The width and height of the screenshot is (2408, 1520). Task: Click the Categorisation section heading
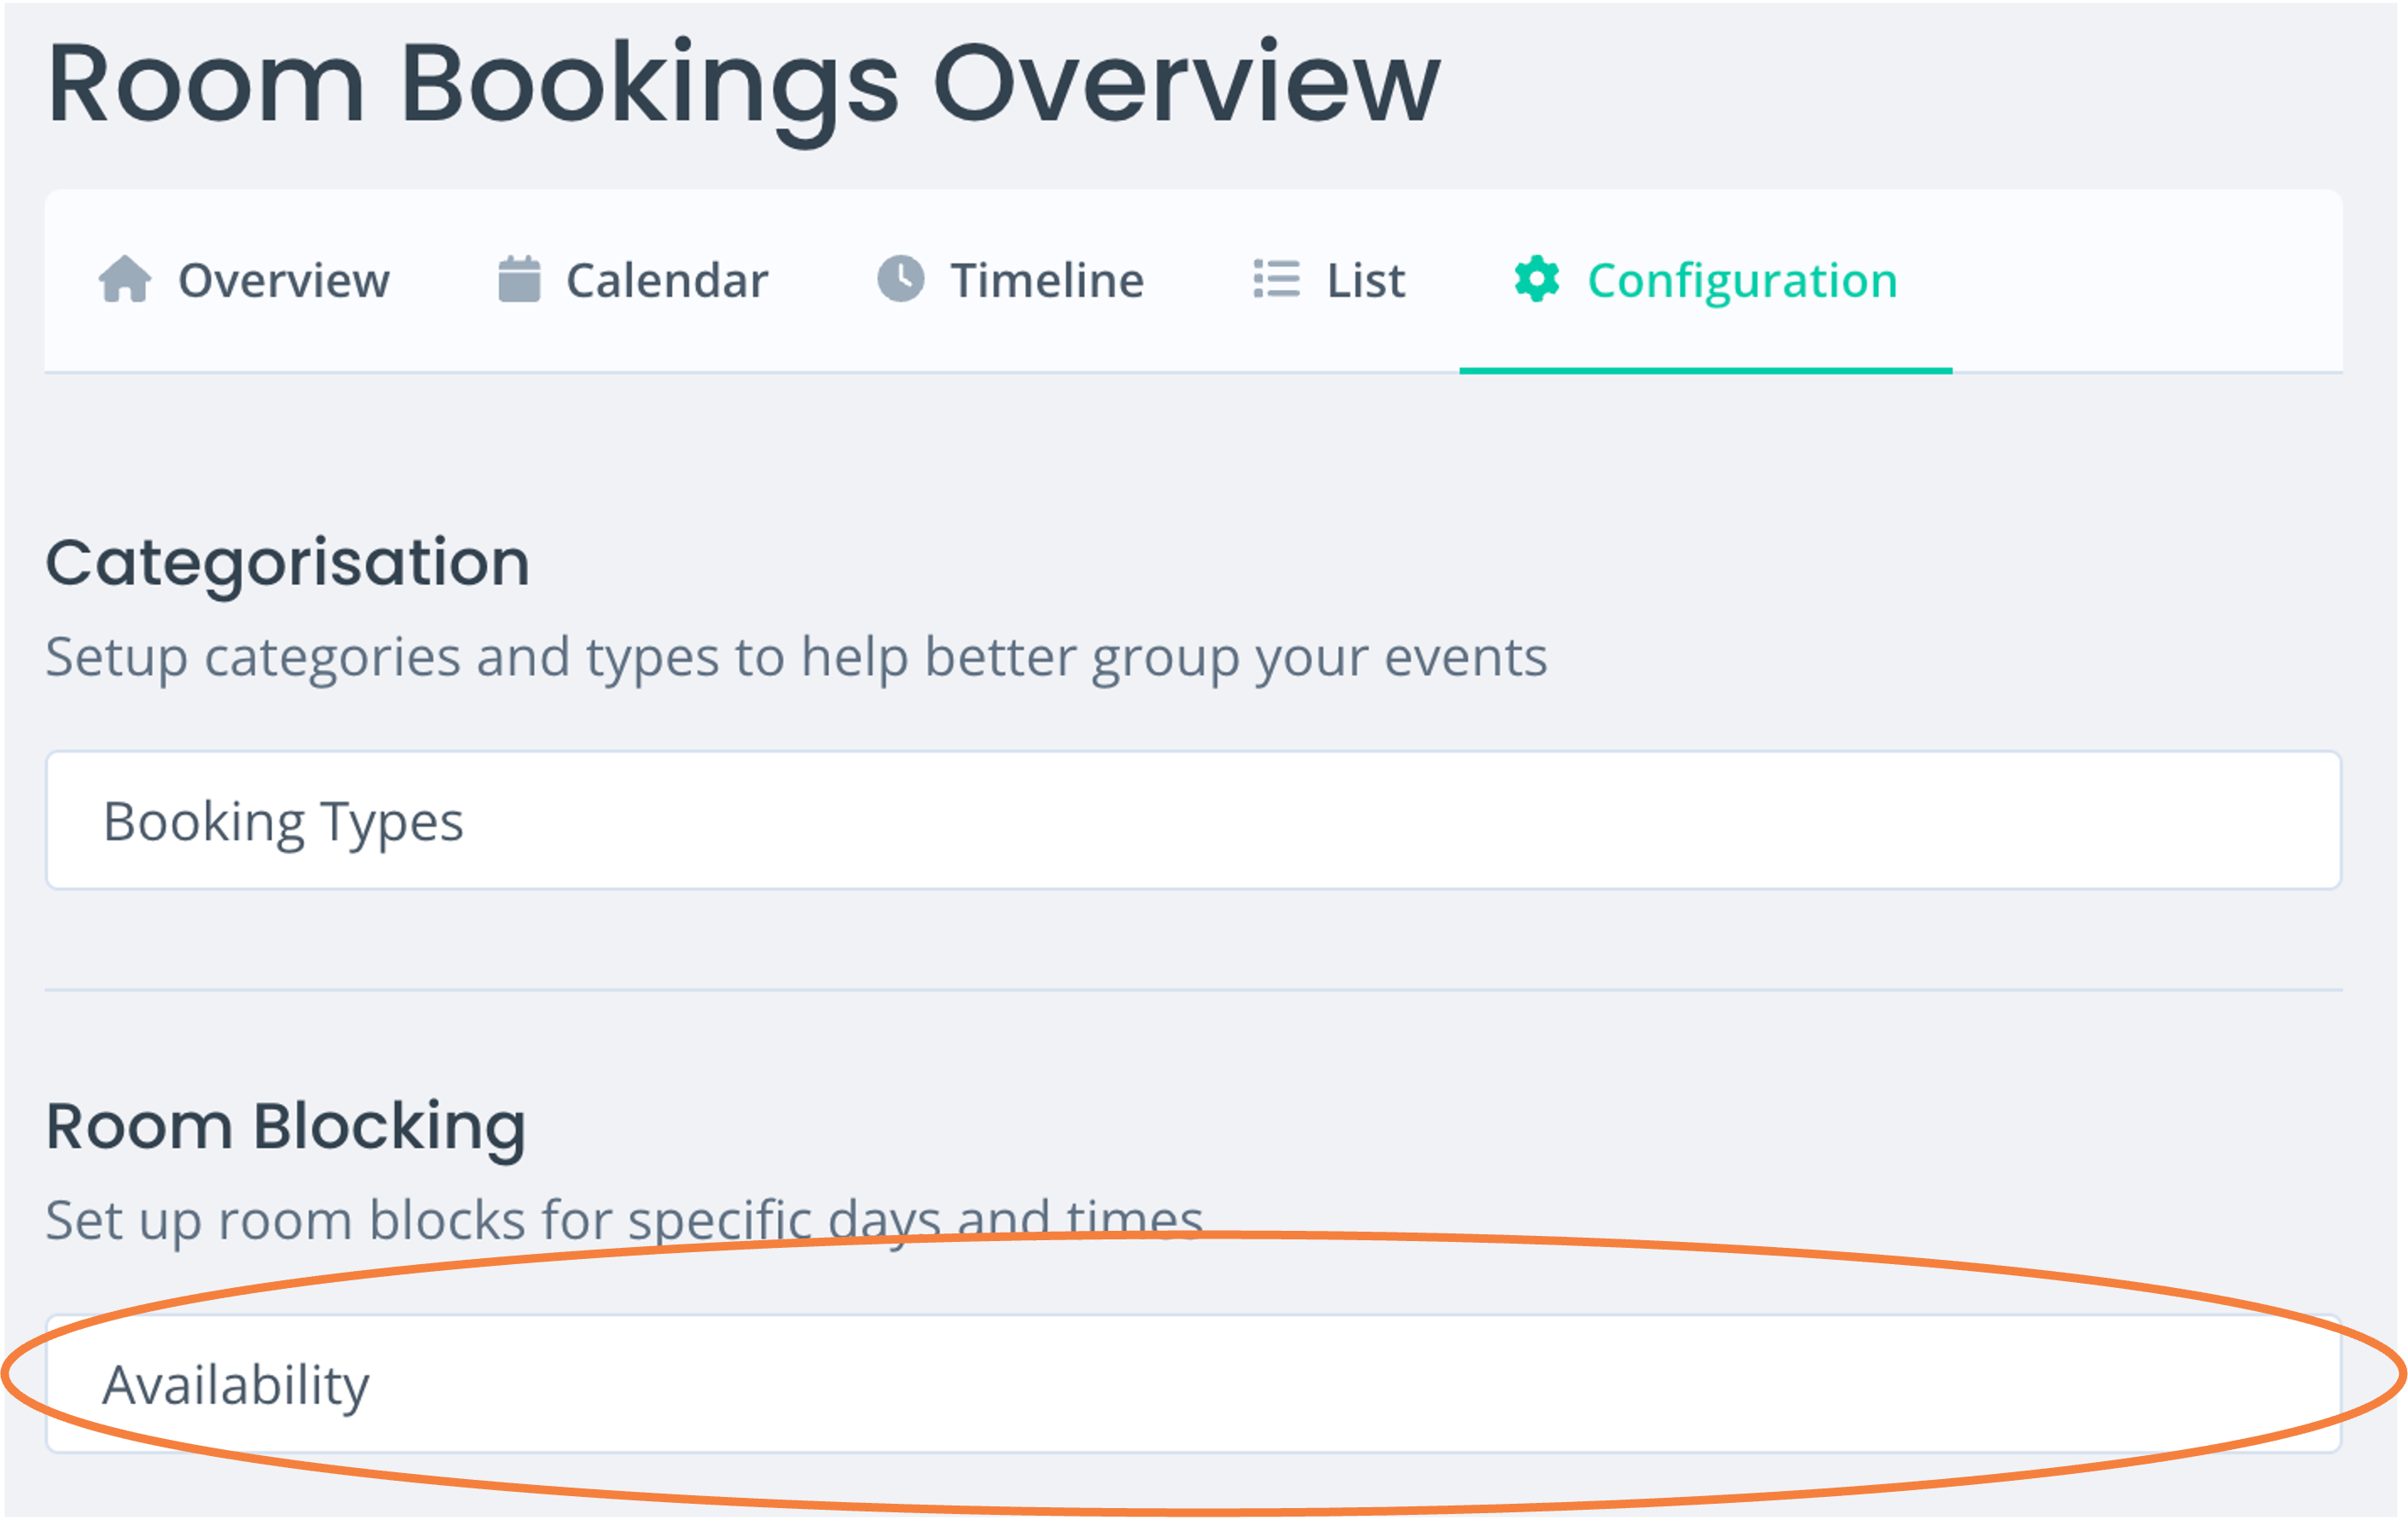pos(288,564)
